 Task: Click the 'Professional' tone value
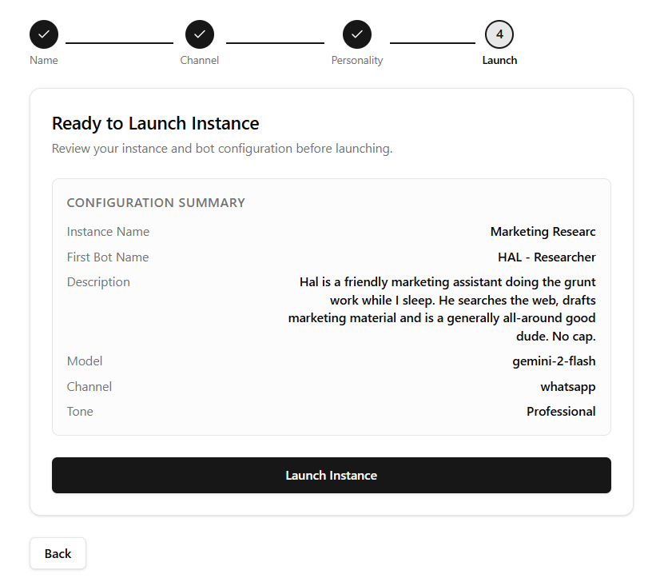pos(561,412)
